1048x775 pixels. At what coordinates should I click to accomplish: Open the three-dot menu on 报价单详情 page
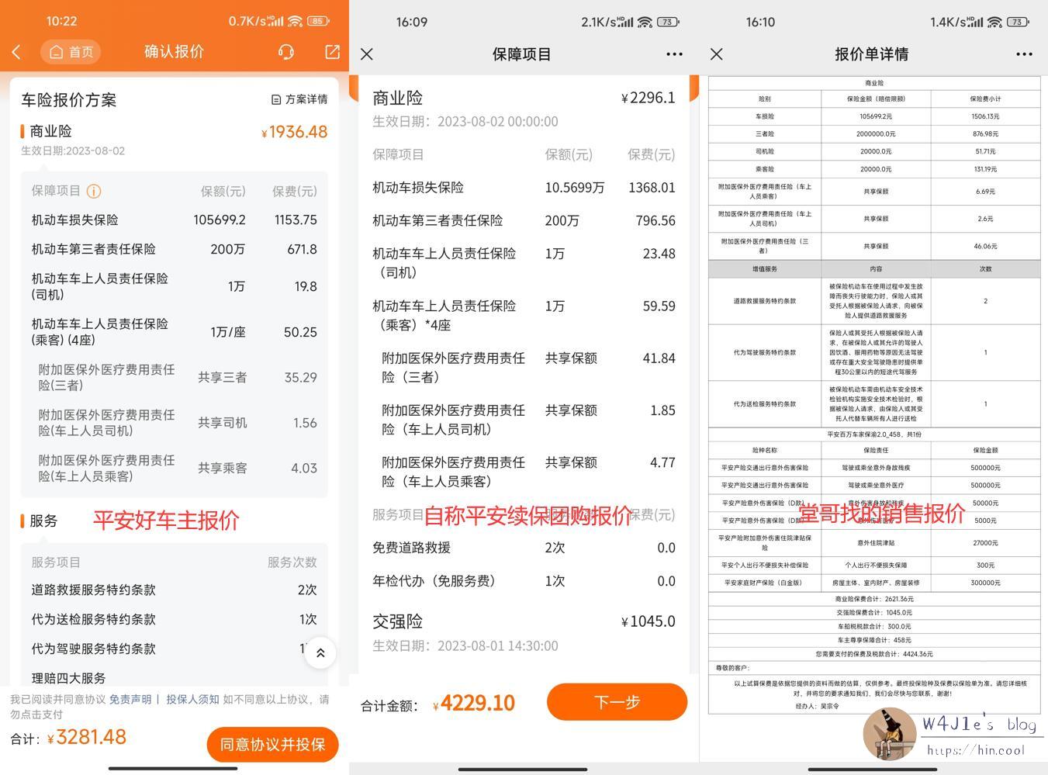point(1024,54)
